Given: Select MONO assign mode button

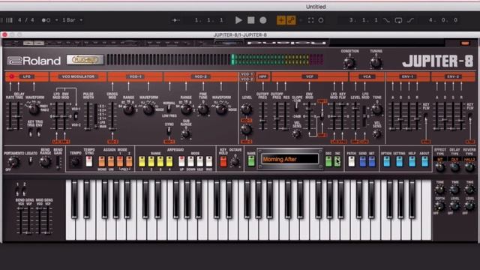Looking at the screenshot, I should pos(102,161).
